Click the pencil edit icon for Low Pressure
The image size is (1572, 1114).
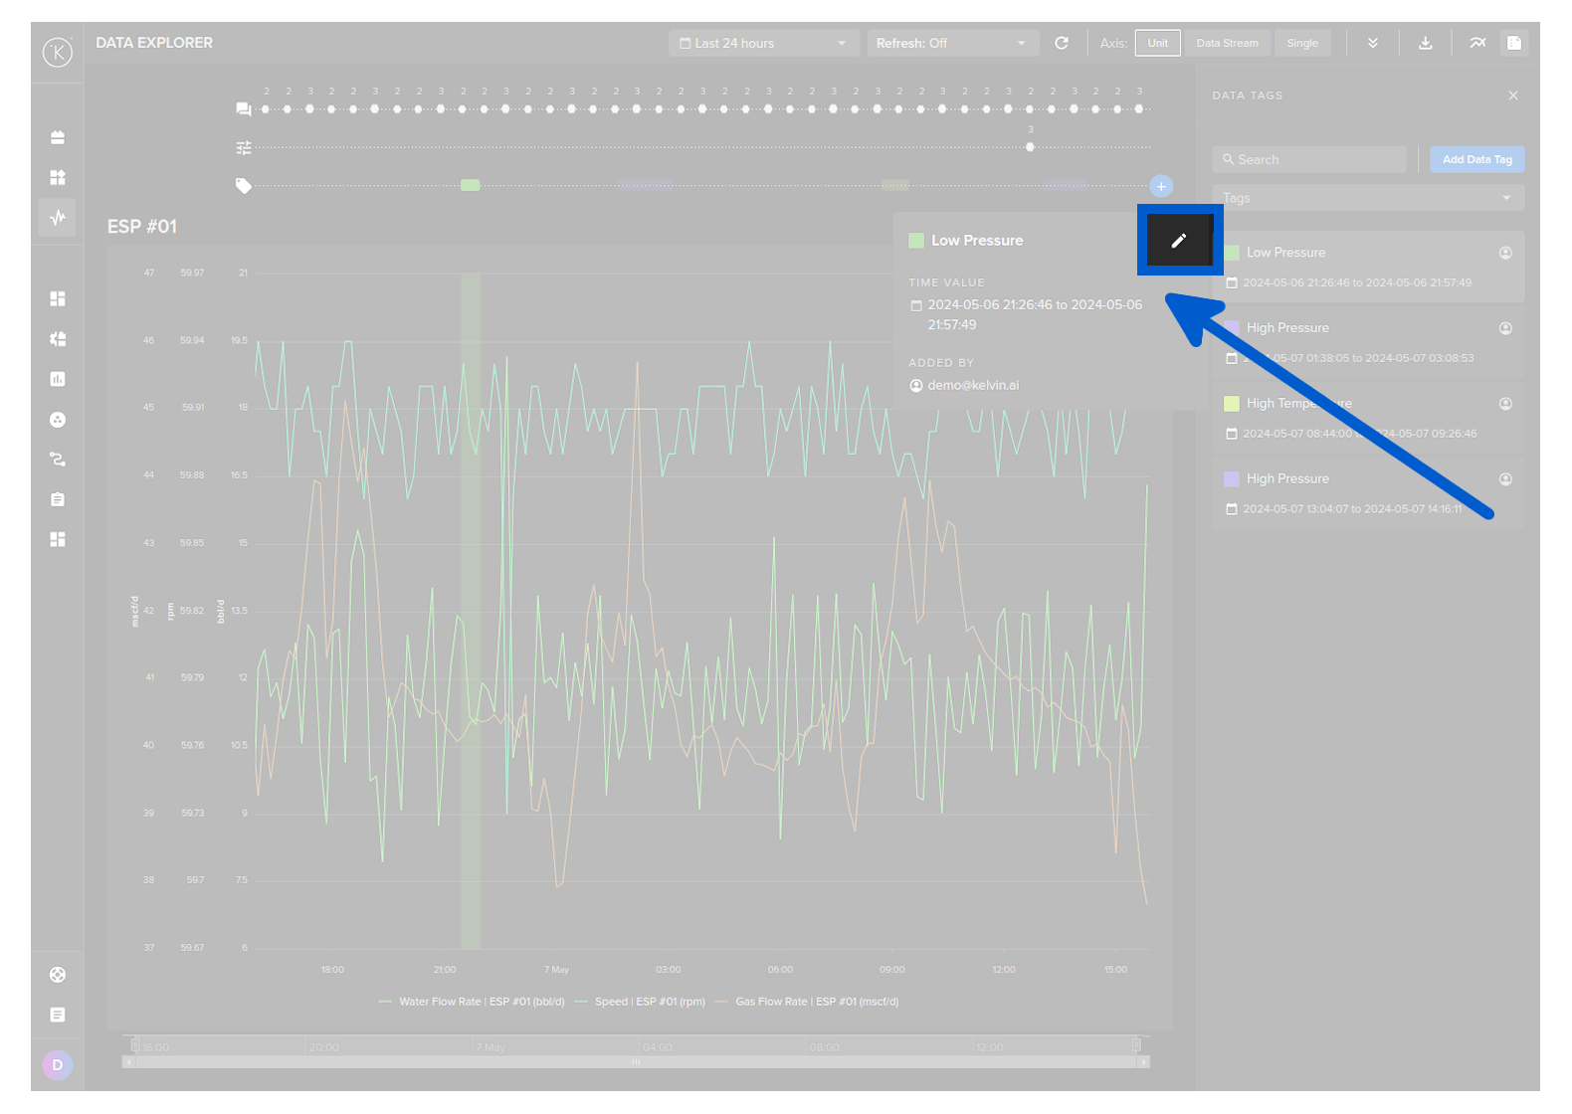click(1179, 241)
